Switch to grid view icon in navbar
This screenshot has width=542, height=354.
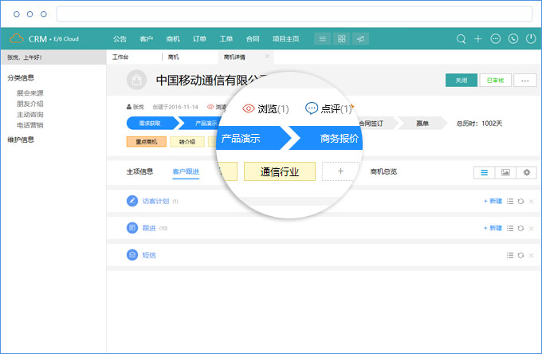pos(341,38)
